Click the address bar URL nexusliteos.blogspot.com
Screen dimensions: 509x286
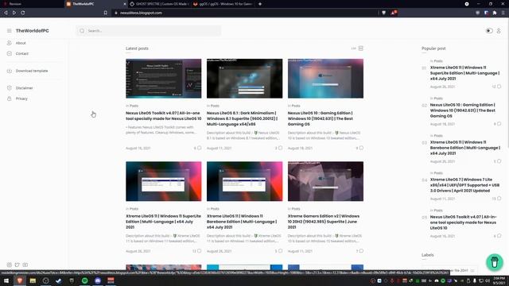(141, 13)
